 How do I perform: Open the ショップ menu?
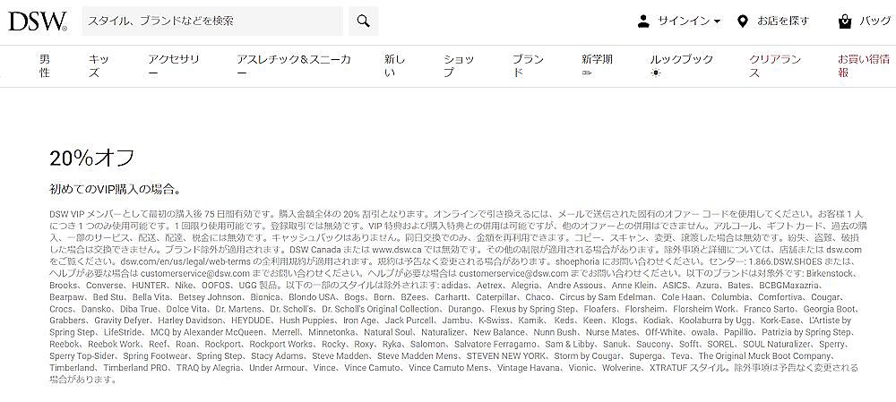459,65
